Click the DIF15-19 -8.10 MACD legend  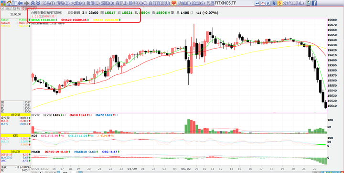click(57, 152)
